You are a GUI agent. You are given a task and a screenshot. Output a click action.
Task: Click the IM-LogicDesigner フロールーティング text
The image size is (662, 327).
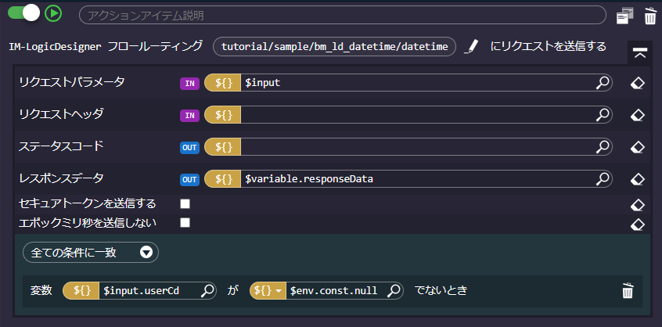tap(106, 46)
